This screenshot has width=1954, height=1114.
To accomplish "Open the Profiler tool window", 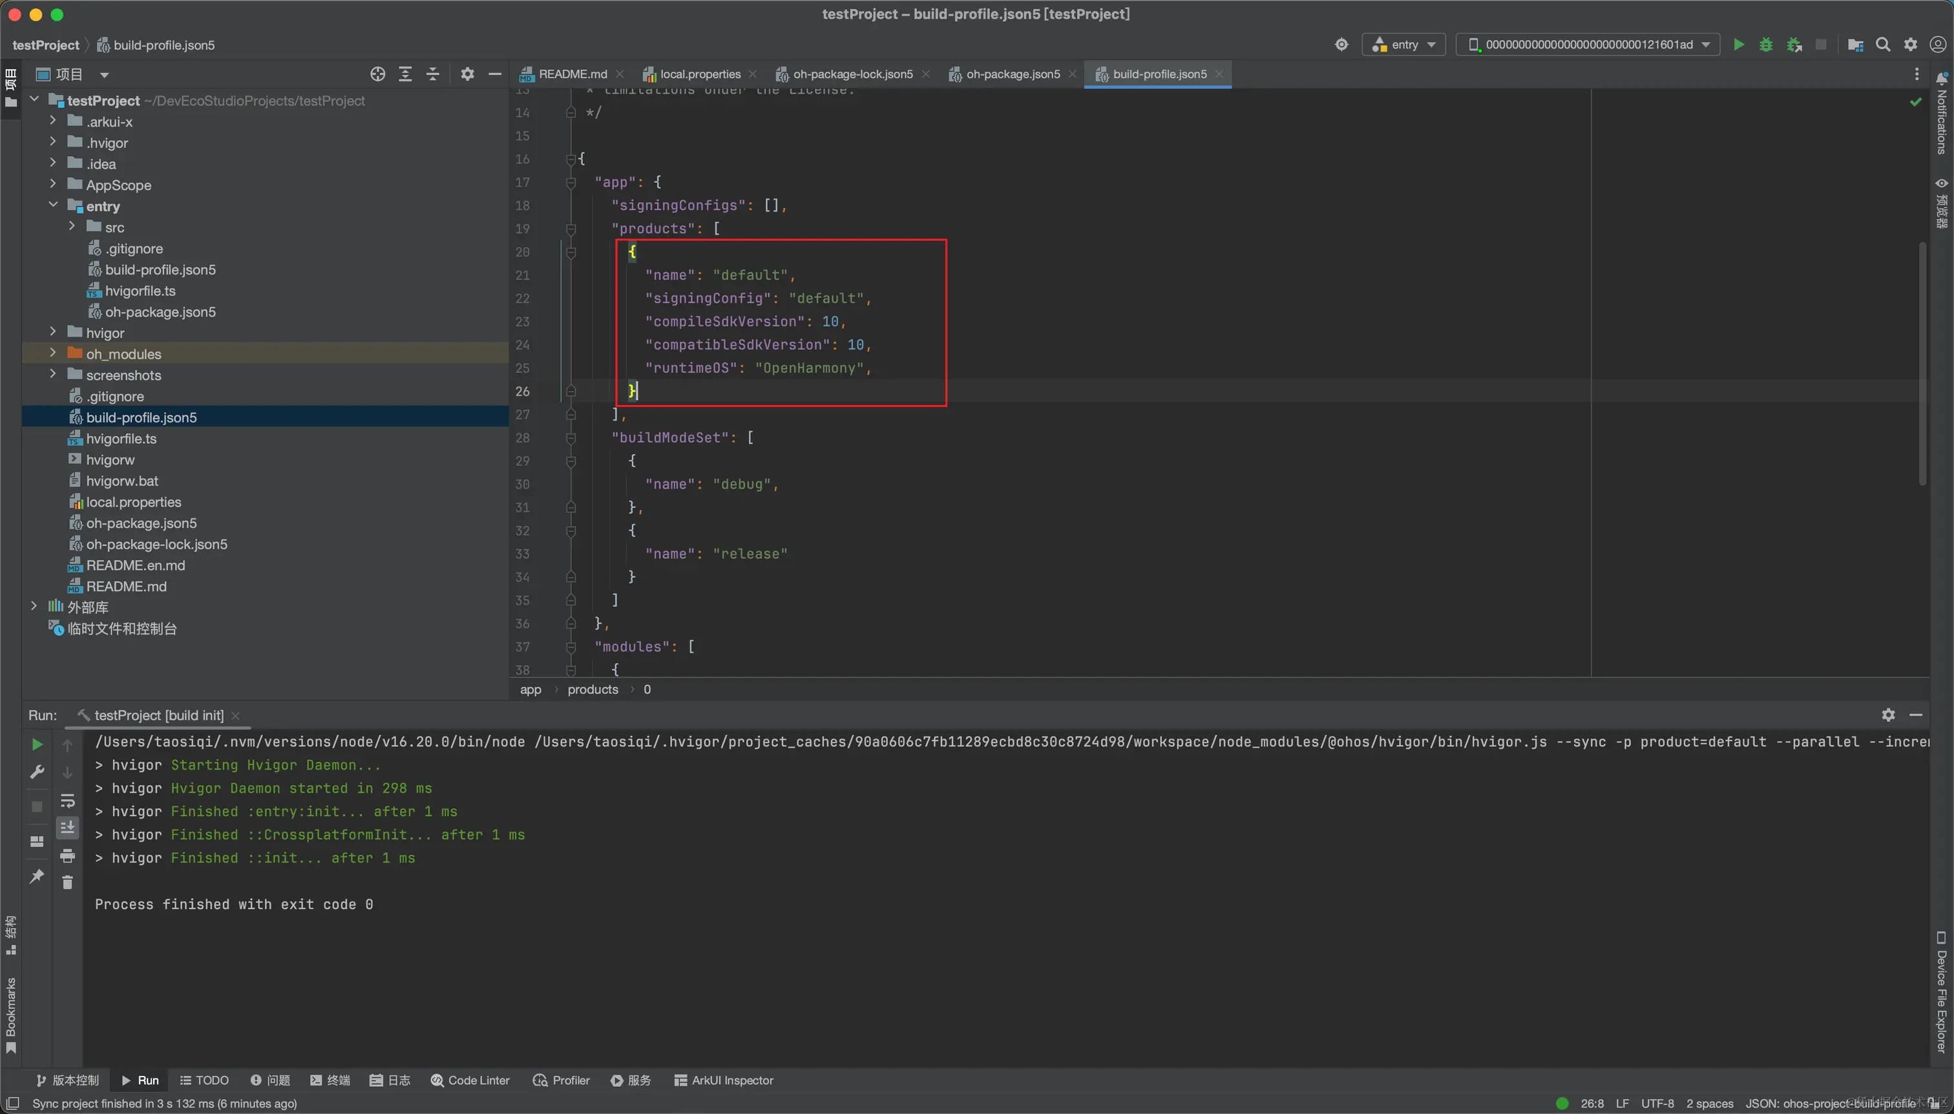I will 561,1080.
